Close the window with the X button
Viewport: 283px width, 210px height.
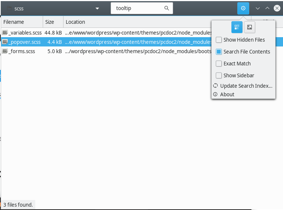click(277, 8)
